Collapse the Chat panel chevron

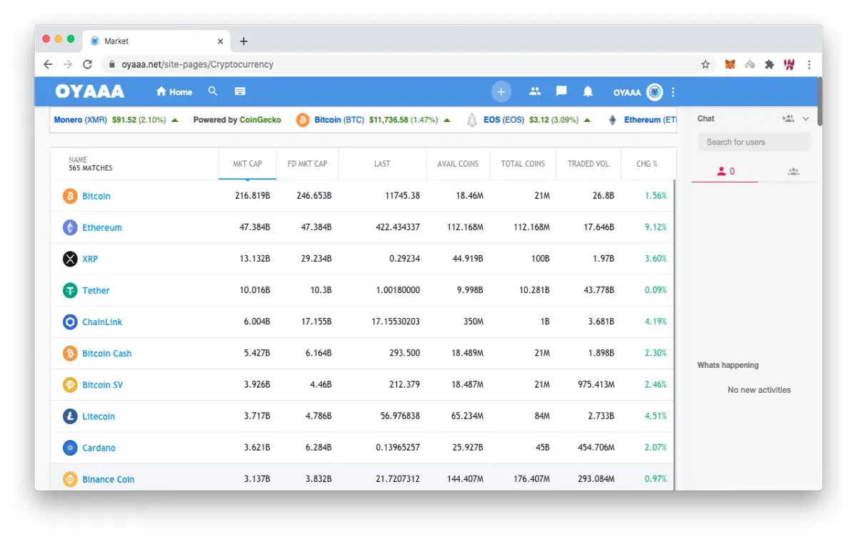(x=806, y=119)
